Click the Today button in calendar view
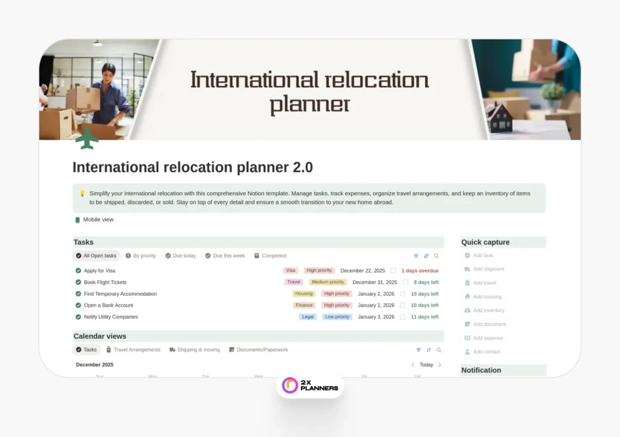This screenshot has height=437, width=620. (x=426, y=364)
